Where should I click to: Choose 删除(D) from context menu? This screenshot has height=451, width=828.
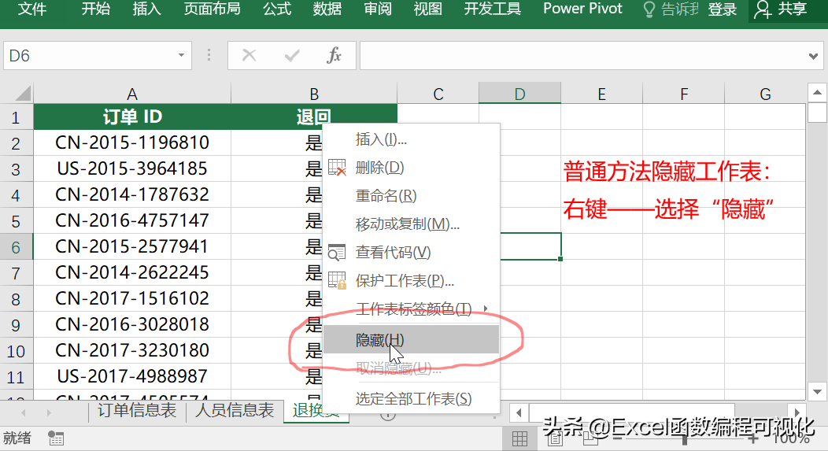coord(412,168)
